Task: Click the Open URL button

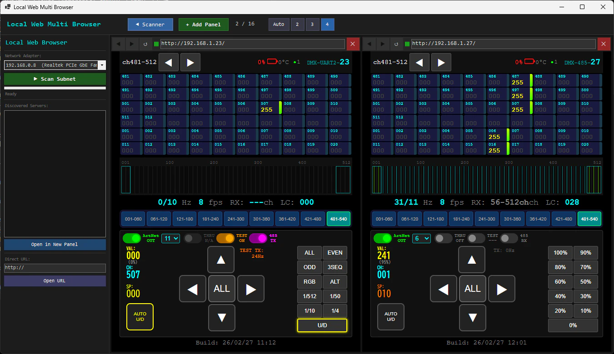Action: 55,281
